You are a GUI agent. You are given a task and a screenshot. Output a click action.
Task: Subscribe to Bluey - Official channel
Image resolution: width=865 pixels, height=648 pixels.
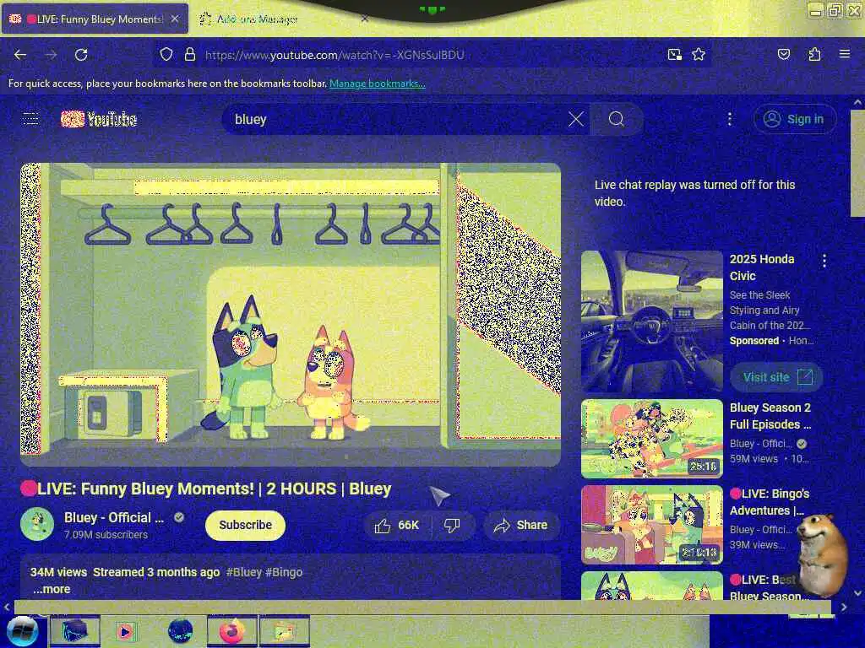245,525
